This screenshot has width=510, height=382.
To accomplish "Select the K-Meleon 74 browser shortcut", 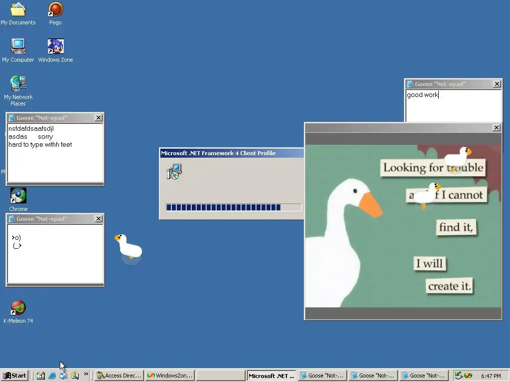I will point(18,312).
